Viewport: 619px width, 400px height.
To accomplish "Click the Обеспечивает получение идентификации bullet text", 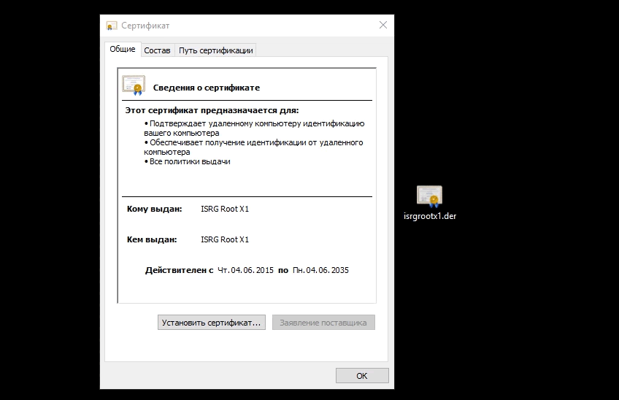I will pos(253,147).
